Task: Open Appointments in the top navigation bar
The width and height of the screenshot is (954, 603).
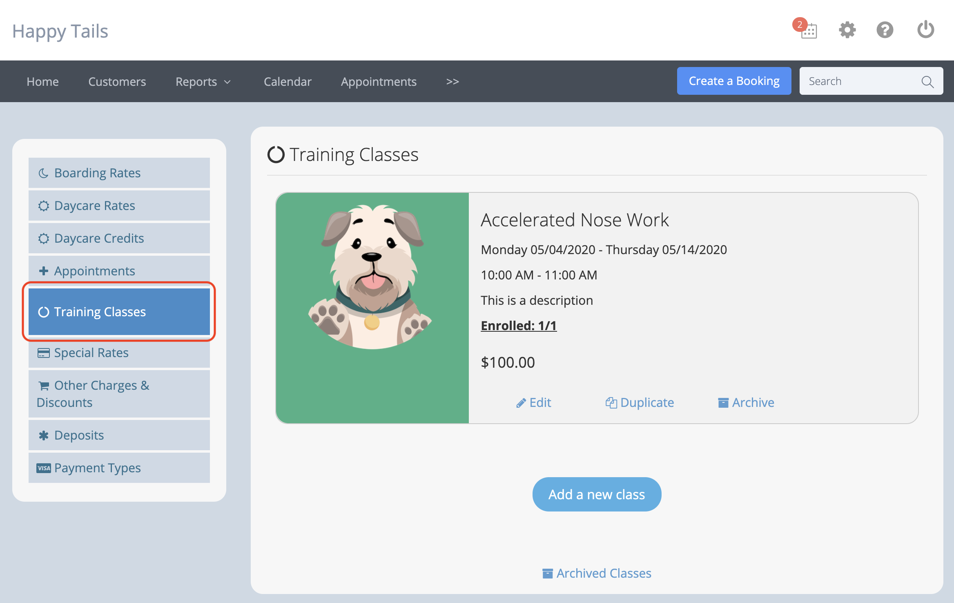Action: (x=379, y=82)
